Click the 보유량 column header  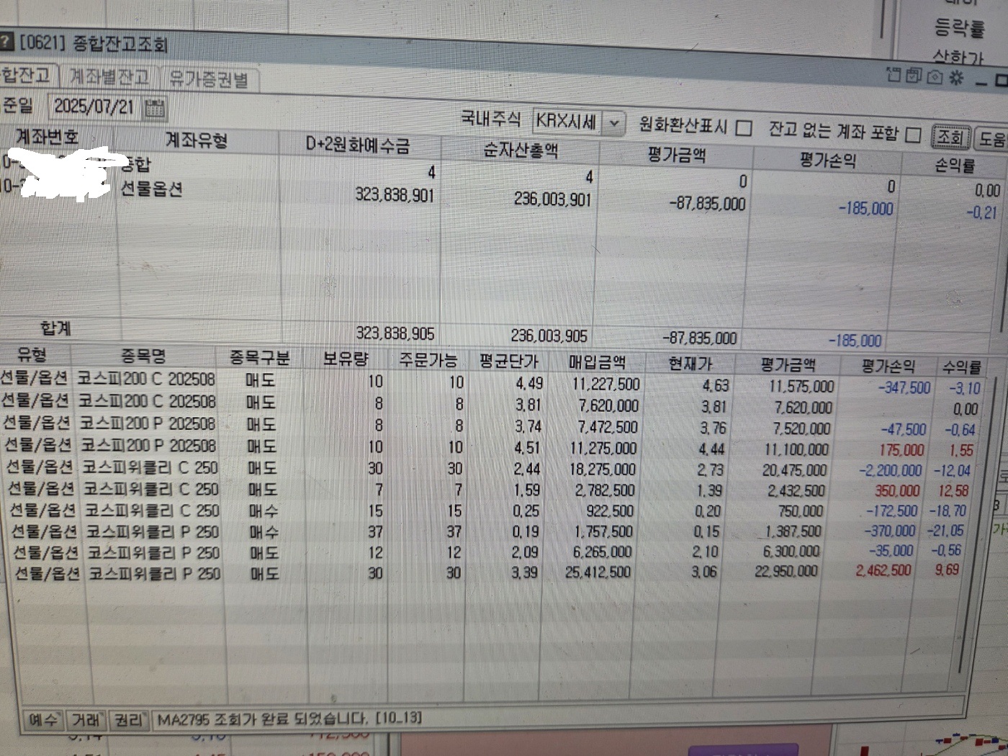(x=344, y=359)
